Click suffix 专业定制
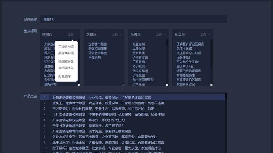This screenshot has height=153, width=273. (138, 44)
